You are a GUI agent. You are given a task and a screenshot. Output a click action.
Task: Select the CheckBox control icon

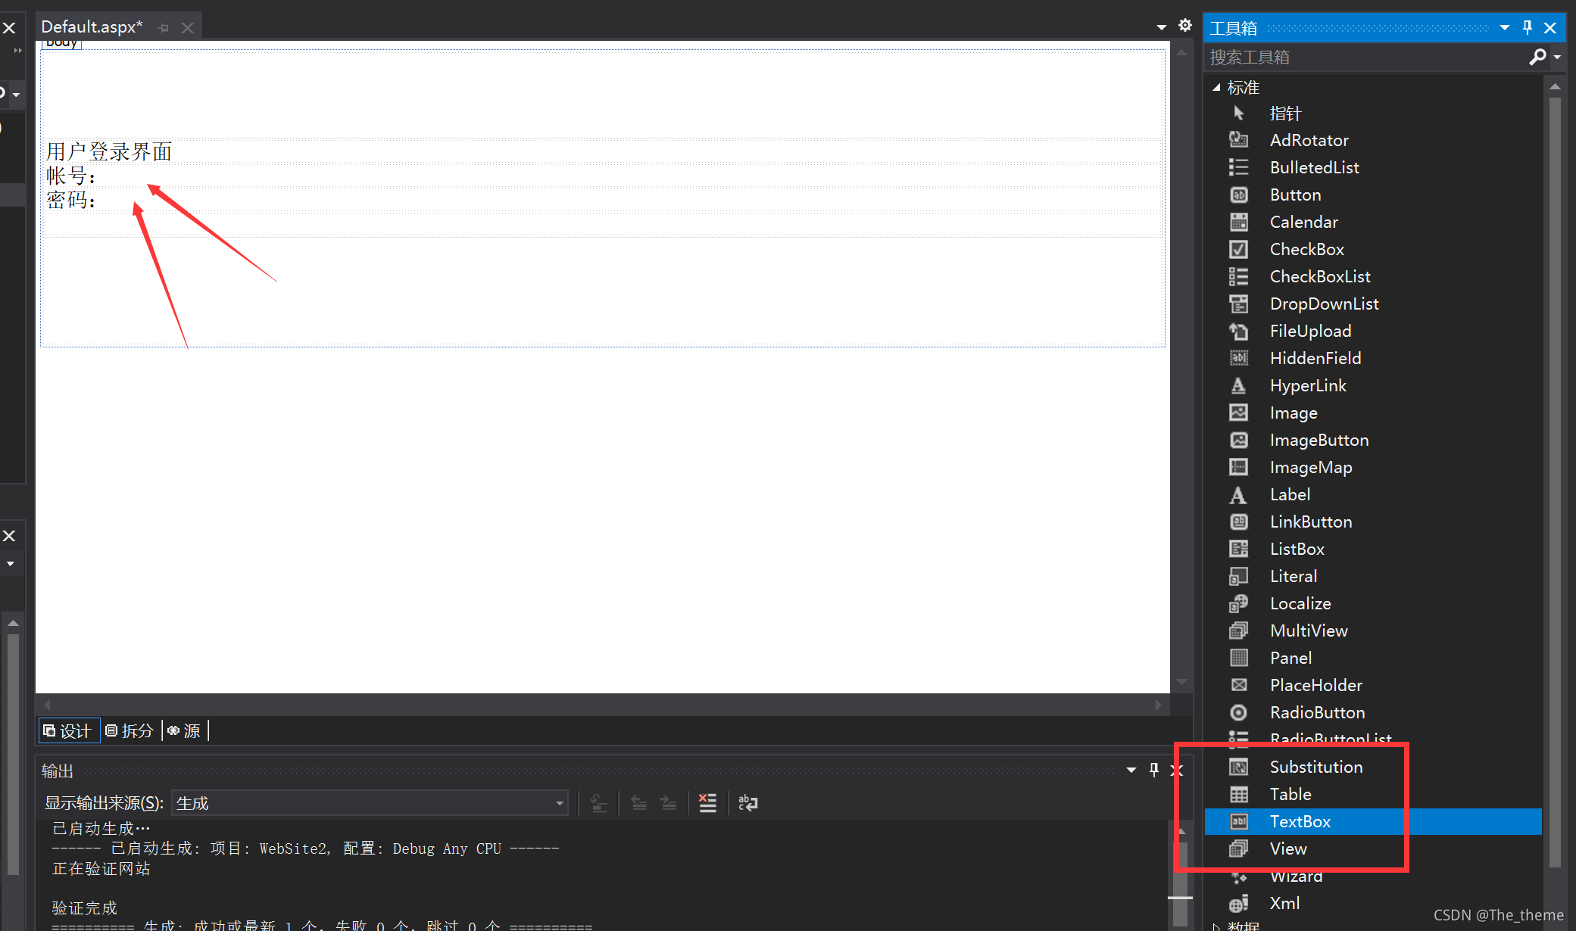(x=1238, y=249)
